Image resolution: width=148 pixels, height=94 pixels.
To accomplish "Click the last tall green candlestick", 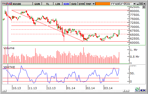I will click(119, 32).
